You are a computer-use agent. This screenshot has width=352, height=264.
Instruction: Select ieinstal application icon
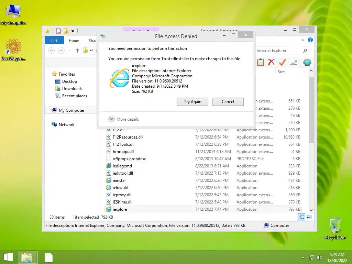109,180
